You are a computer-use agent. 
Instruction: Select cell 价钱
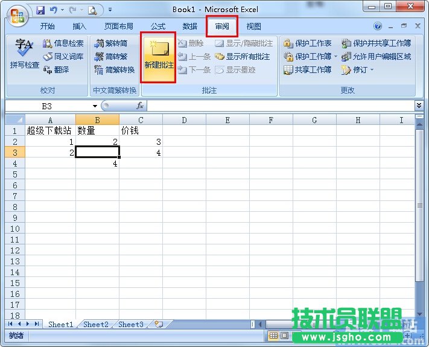click(x=141, y=130)
